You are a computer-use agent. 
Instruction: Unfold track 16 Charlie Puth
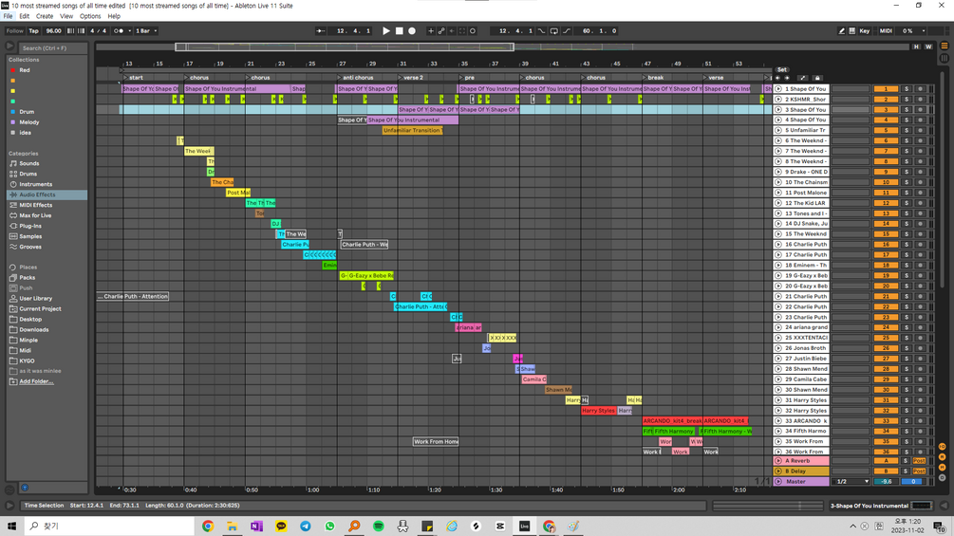click(x=778, y=245)
